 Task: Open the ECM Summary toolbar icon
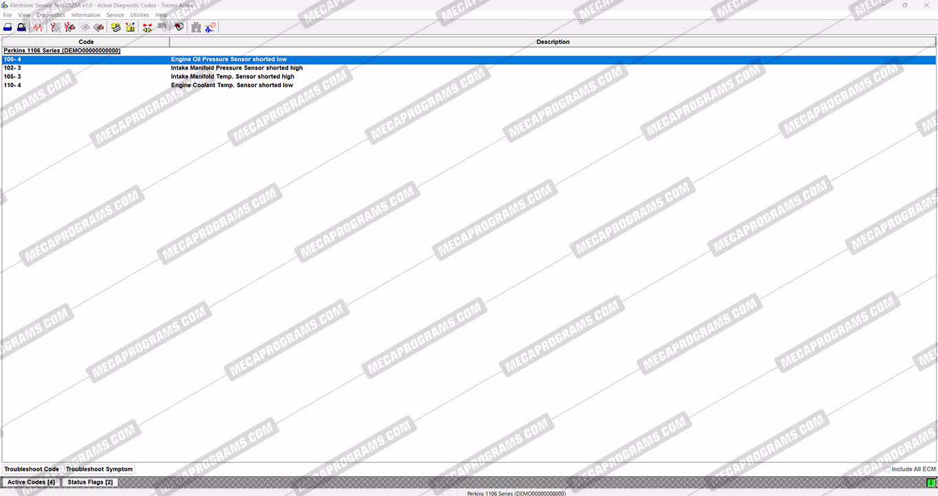click(116, 27)
